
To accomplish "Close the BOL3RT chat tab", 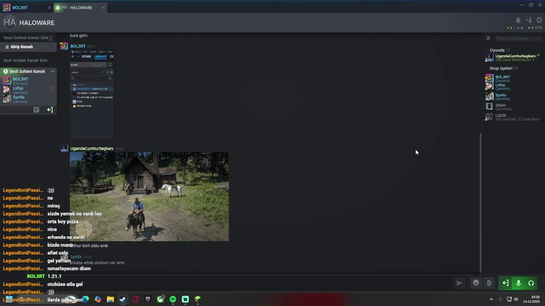I will (x=49, y=8).
